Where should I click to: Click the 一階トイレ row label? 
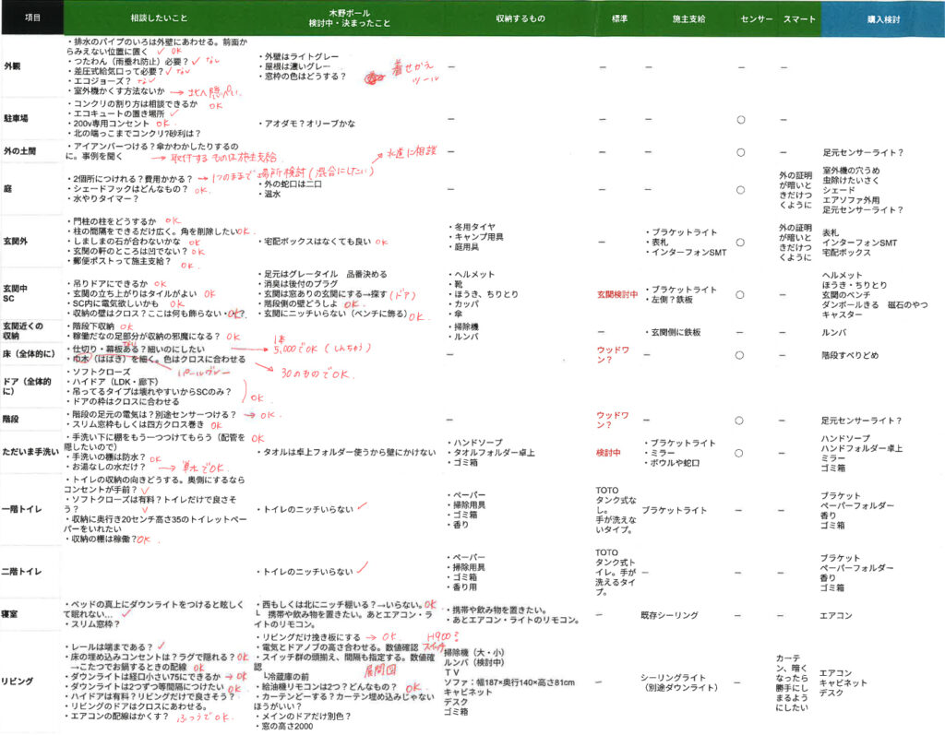pos(21,509)
